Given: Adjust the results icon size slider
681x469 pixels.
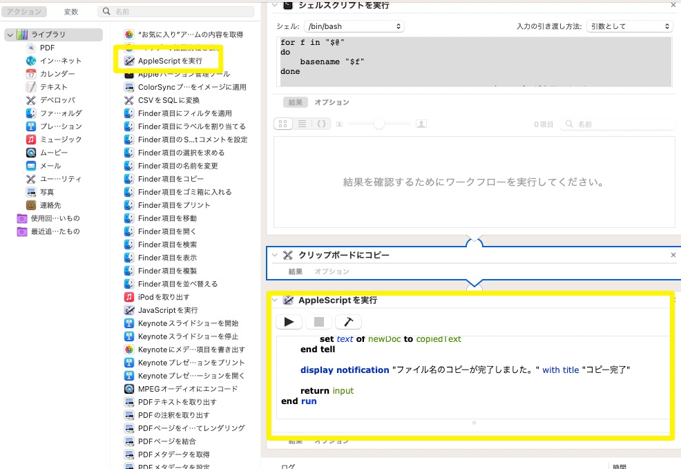Looking at the screenshot, I should [x=378, y=124].
